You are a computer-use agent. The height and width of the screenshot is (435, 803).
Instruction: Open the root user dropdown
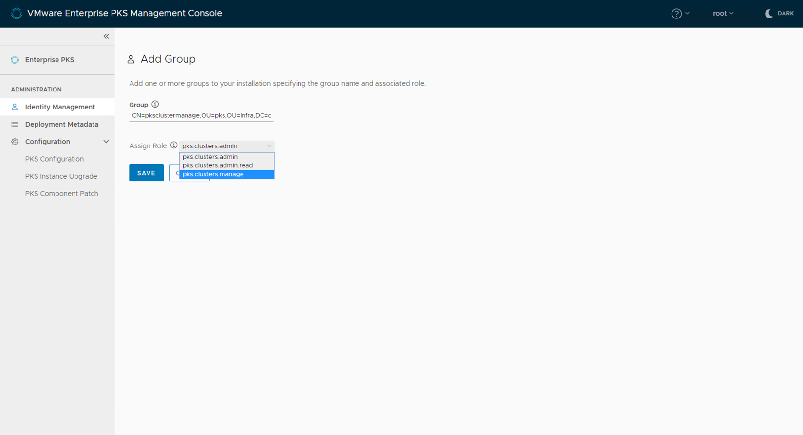(723, 13)
